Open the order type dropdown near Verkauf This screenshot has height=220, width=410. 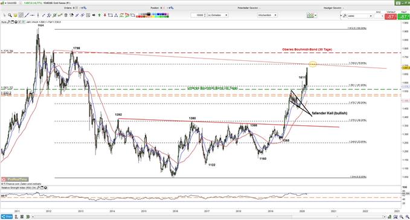click(360, 16)
